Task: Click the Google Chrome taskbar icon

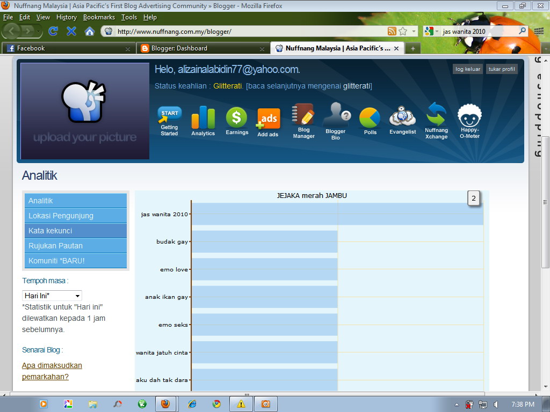Action: [x=216, y=404]
